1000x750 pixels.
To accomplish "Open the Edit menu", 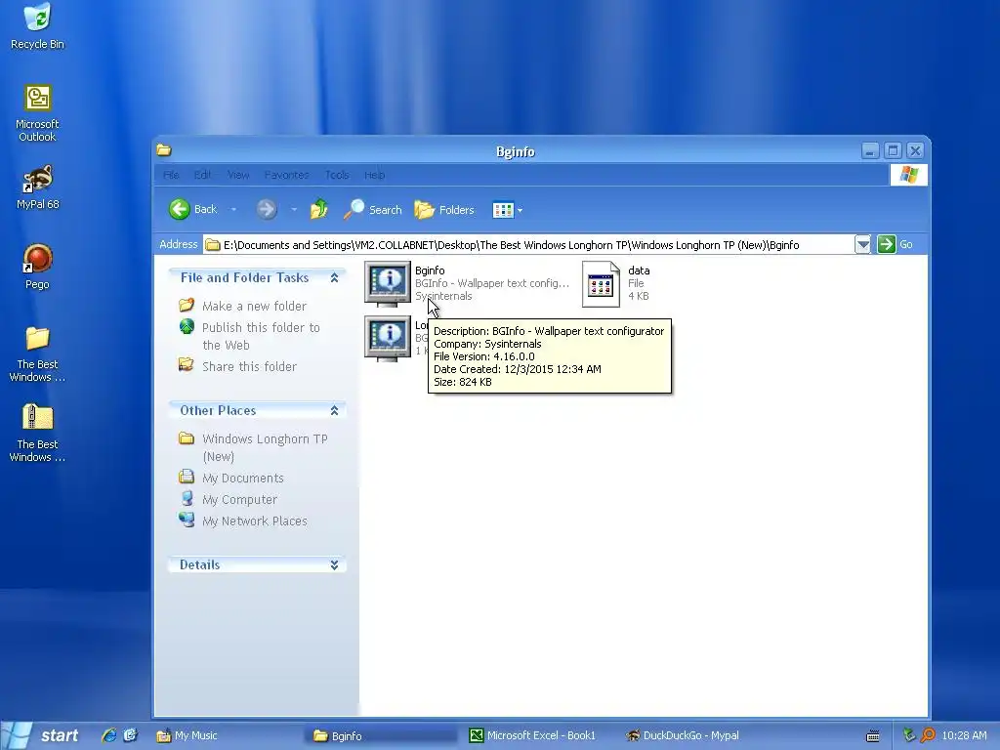I will (202, 175).
